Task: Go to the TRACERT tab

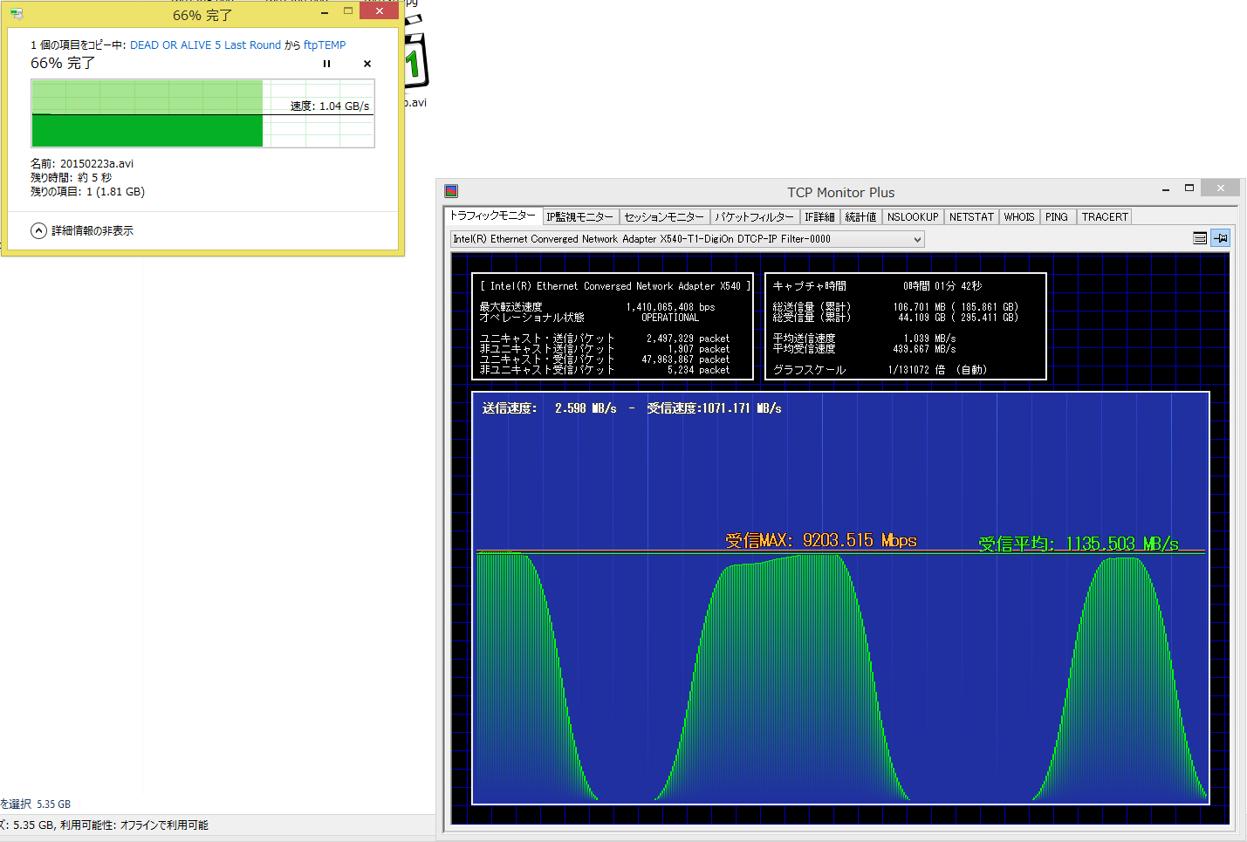Action: pos(1105,217)
